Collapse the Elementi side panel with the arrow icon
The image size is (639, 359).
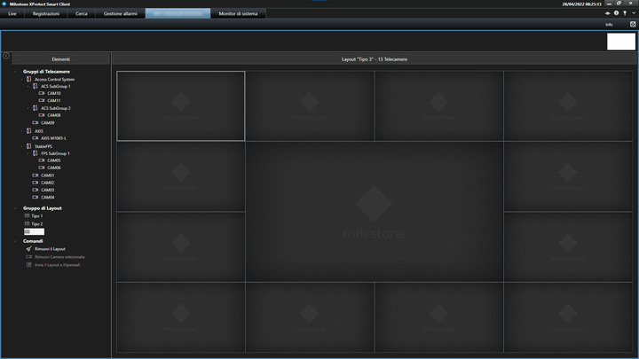click(x=6, y=56)
